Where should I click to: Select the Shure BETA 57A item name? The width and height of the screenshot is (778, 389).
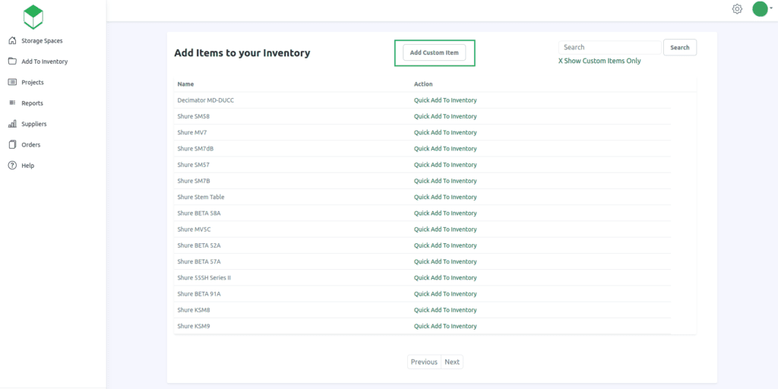tap(198, 261)
